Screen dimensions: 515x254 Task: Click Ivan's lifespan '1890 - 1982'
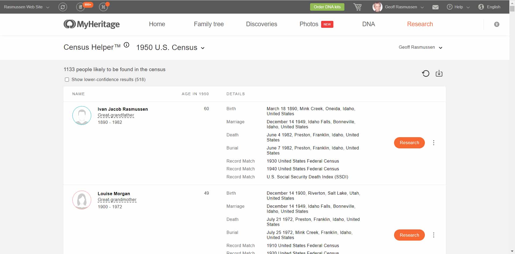(x=110, y=122)
